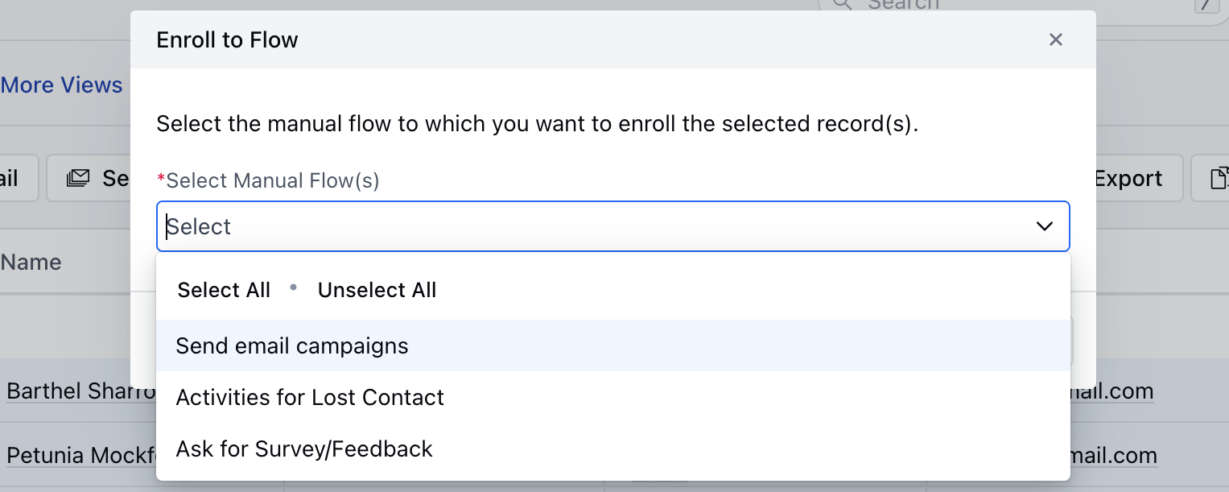The image size is (1229, 492).
Task: Click the magnifier icon in search bar
Action: coord(842,4)
